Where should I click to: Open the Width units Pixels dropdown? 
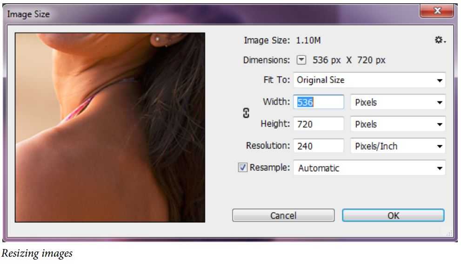pos(398,102)
